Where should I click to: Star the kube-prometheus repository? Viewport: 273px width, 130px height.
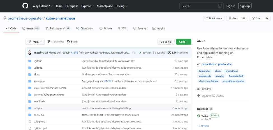click(x=233, y=18)
